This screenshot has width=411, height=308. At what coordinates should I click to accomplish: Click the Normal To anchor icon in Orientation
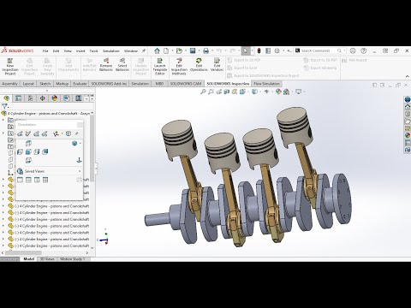tap(80, 160)
